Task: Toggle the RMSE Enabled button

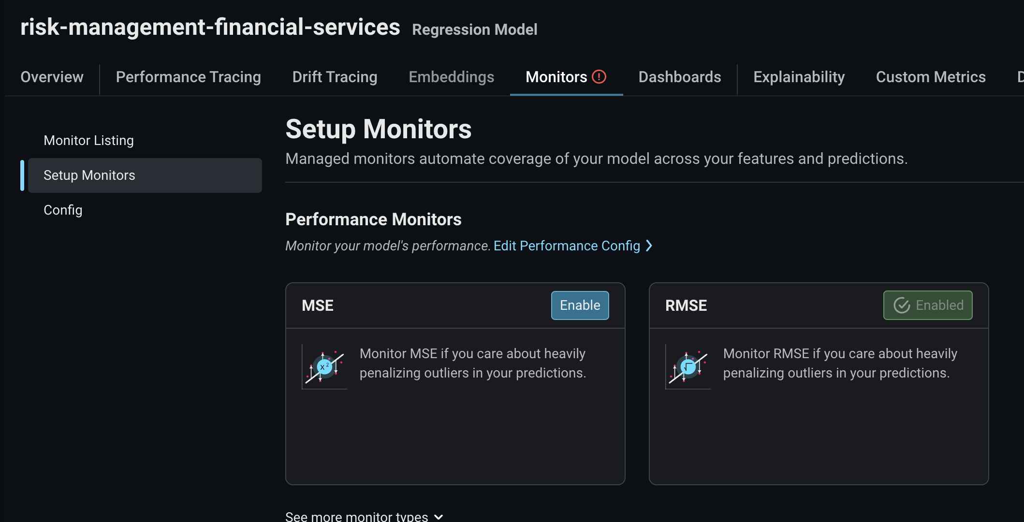Action: pos(927,305)
